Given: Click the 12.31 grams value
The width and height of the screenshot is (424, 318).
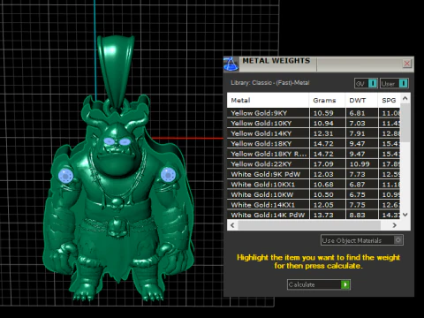Looking at the screenshot, I should pyautogui.click(x=323, y=133).
